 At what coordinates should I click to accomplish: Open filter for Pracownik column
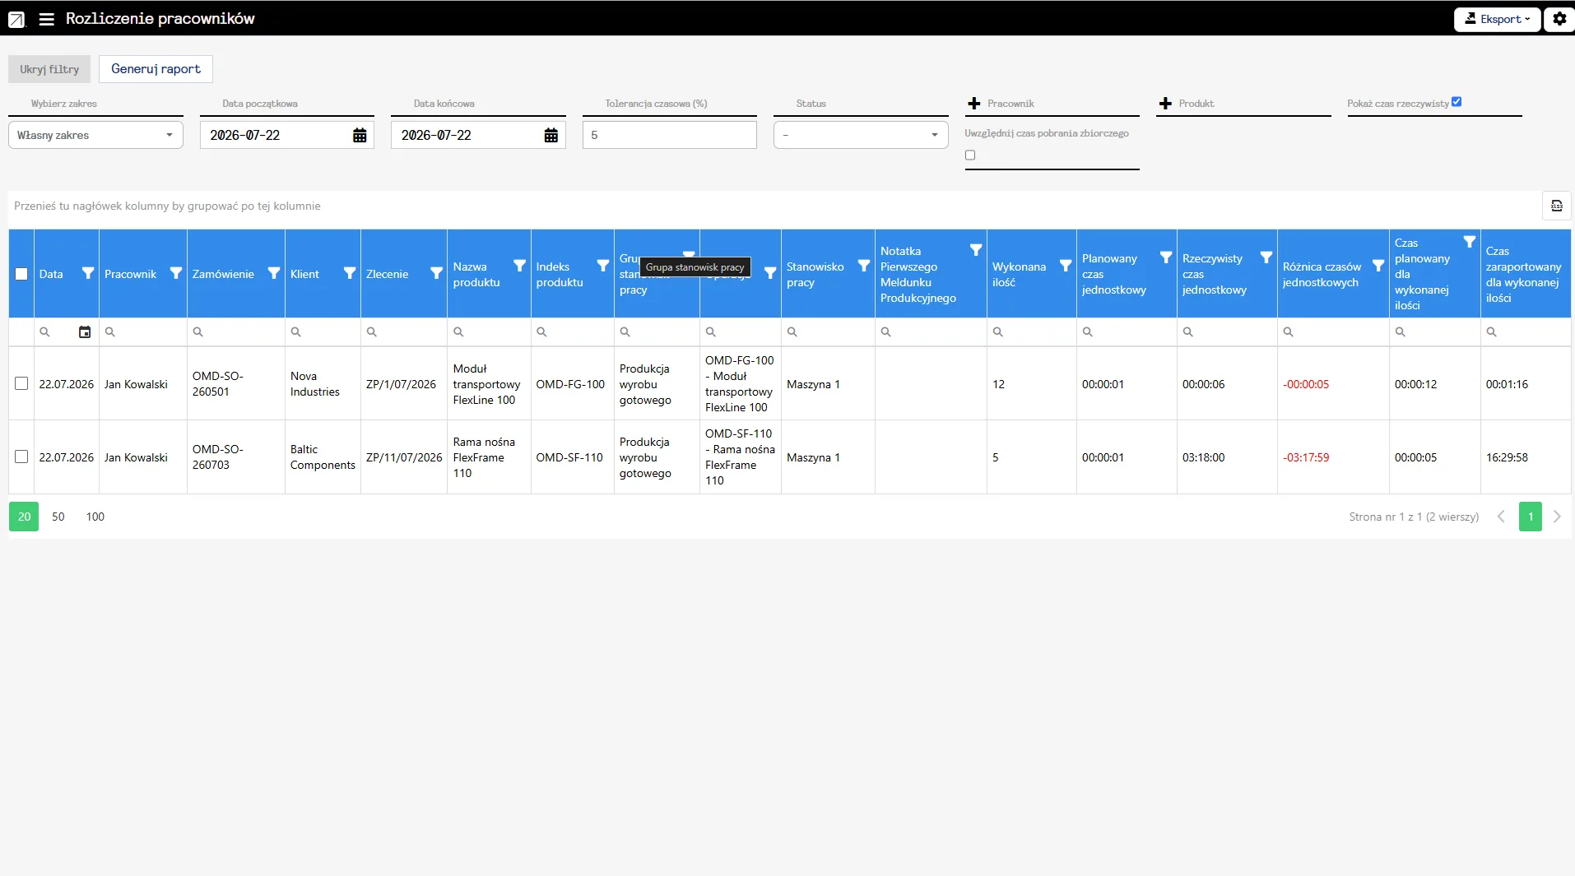176,273
